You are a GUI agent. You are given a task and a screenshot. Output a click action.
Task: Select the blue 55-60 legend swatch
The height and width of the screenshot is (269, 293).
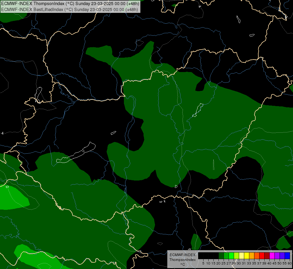point(287,256)
